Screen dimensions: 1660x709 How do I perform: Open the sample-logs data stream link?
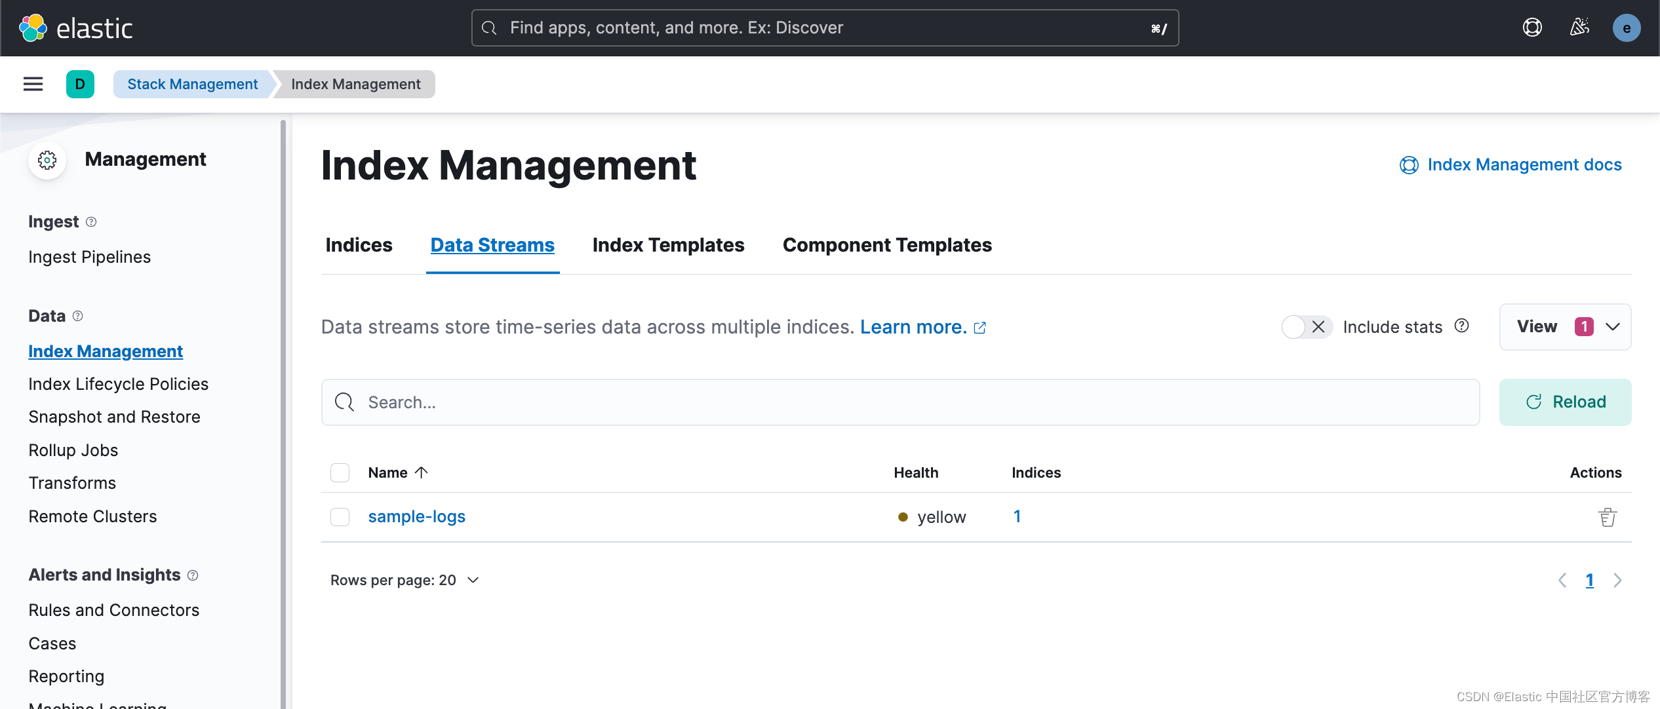tap(416, 516)
